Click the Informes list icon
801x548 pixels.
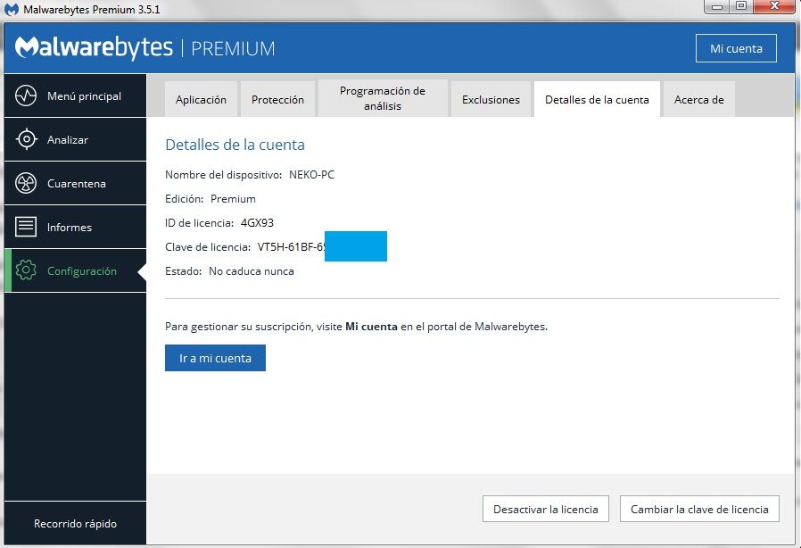27,227
